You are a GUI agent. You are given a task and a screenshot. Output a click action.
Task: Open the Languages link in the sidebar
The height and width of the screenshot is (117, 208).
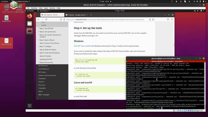coord(44,95)
